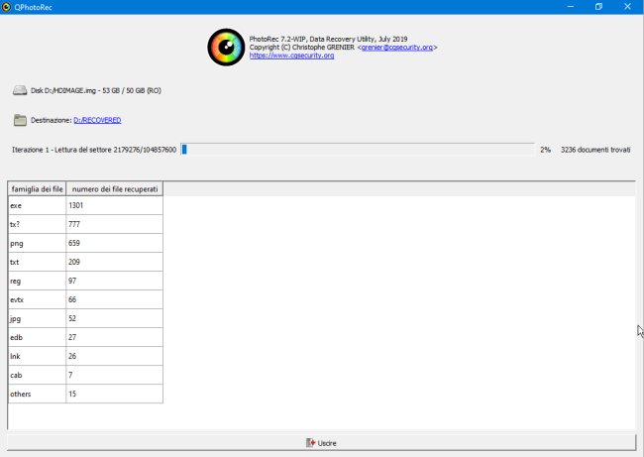The image size is (644, 457).
Task: Click the exit door icon on Uscire
Action: (x=310, y=443)
